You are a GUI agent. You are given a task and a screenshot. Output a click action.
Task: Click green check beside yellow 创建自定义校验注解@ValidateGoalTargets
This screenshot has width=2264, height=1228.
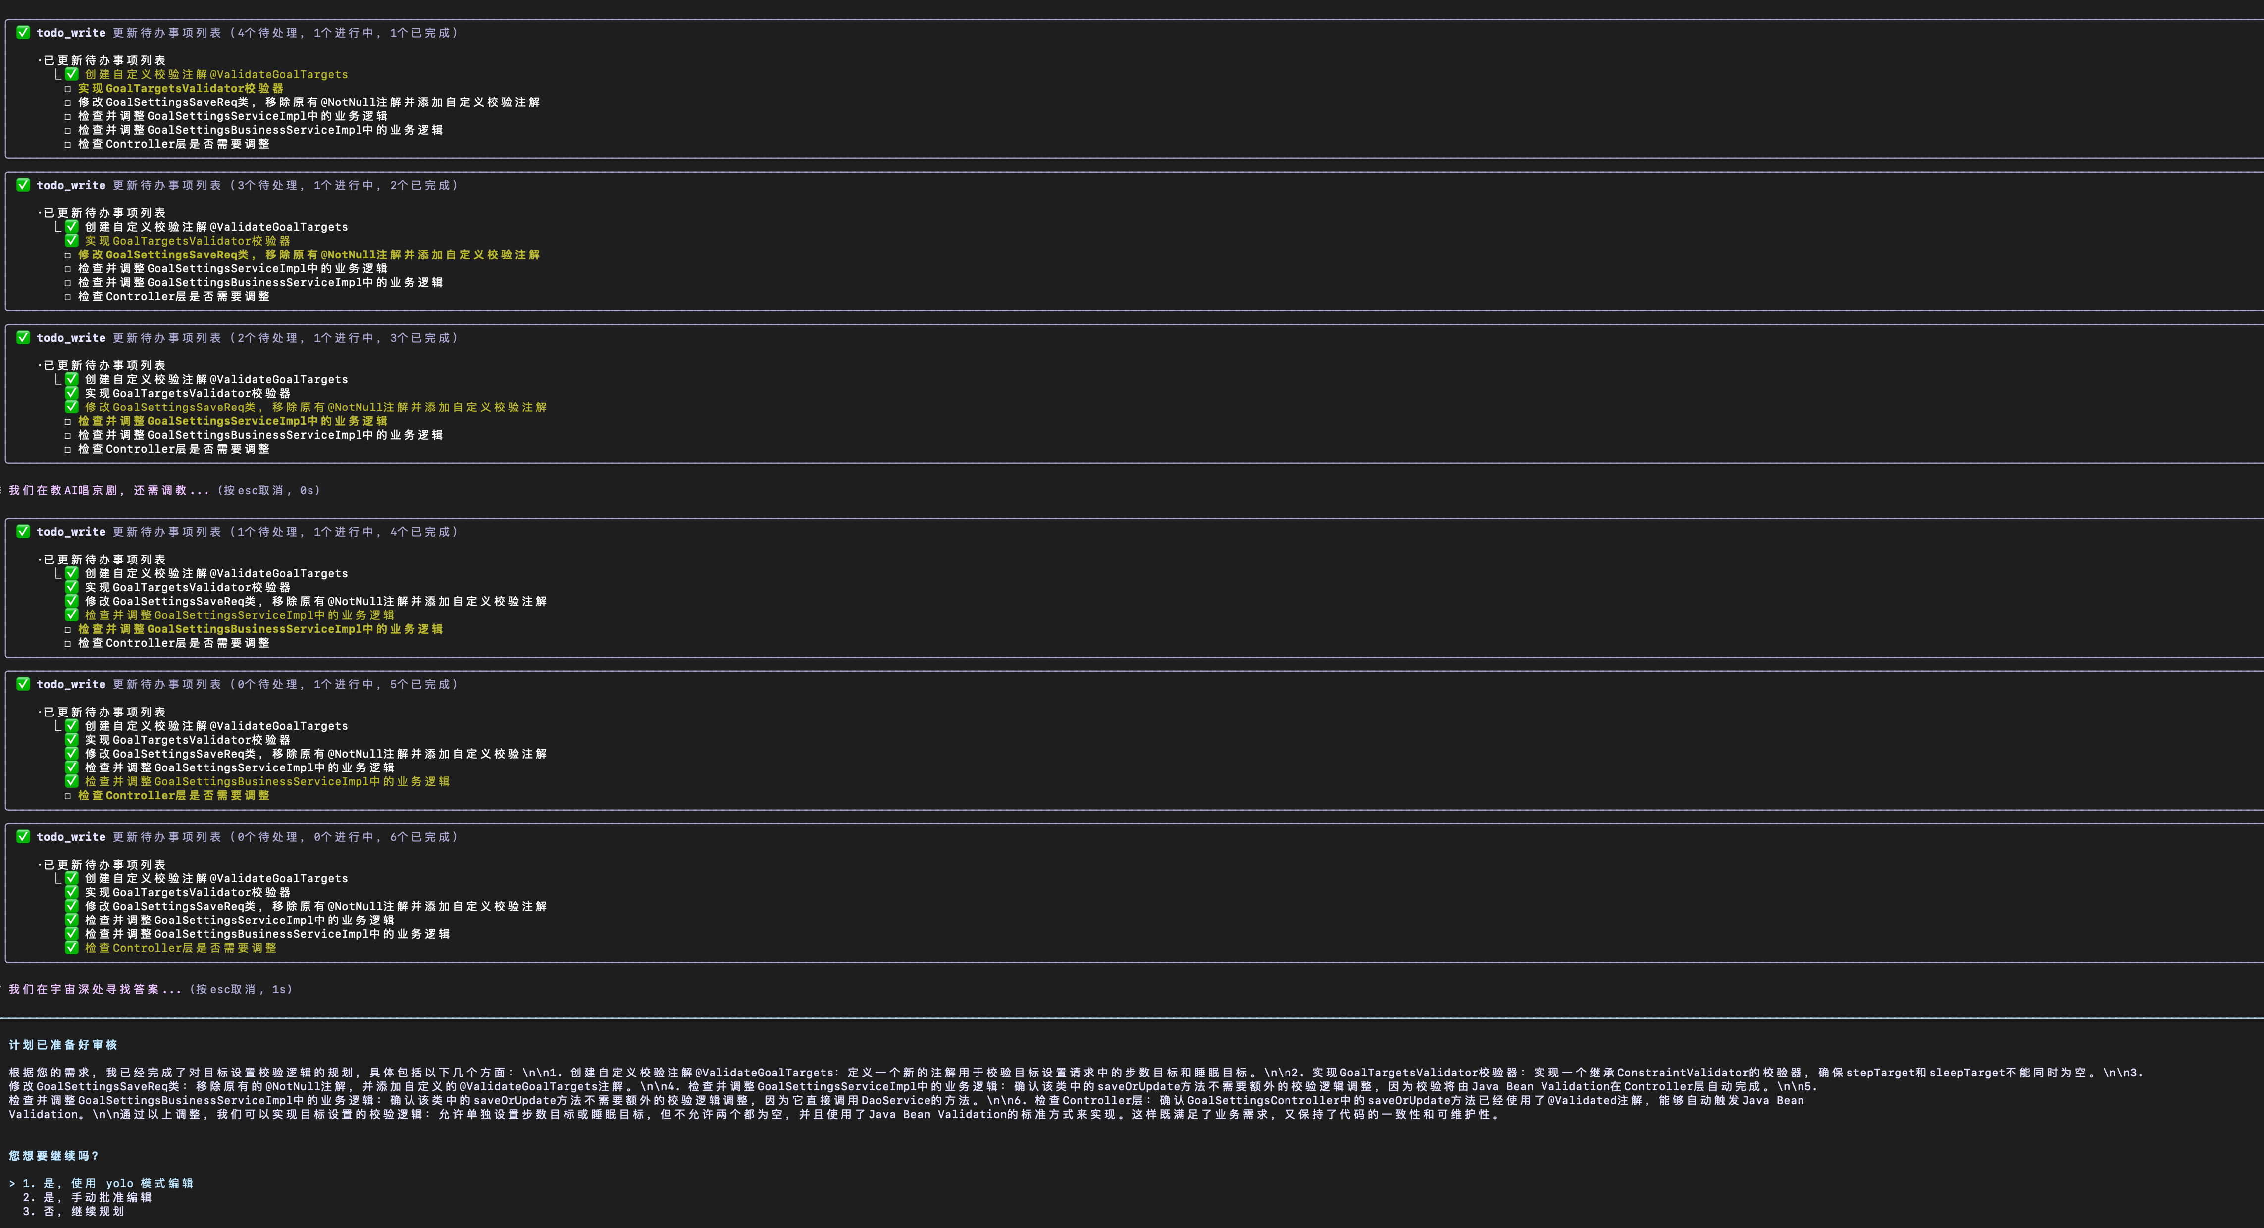pyautogui.click(x=72, y=74)
